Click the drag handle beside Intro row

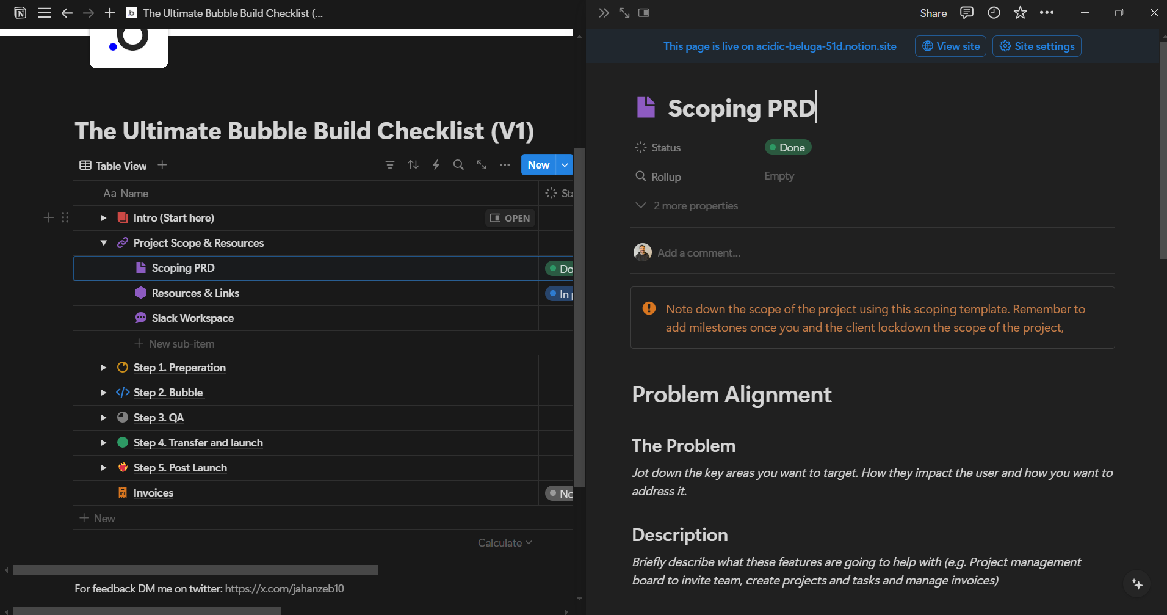[65, 217]
